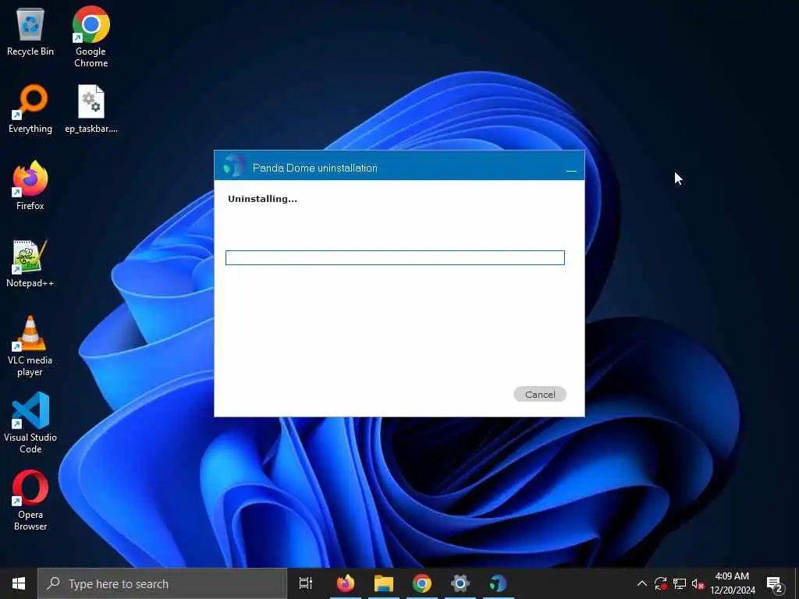Click the Uninstalling... status text

(262, 199)
